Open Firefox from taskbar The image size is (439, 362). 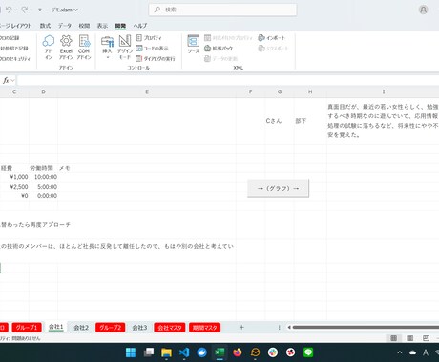point(237,352)
